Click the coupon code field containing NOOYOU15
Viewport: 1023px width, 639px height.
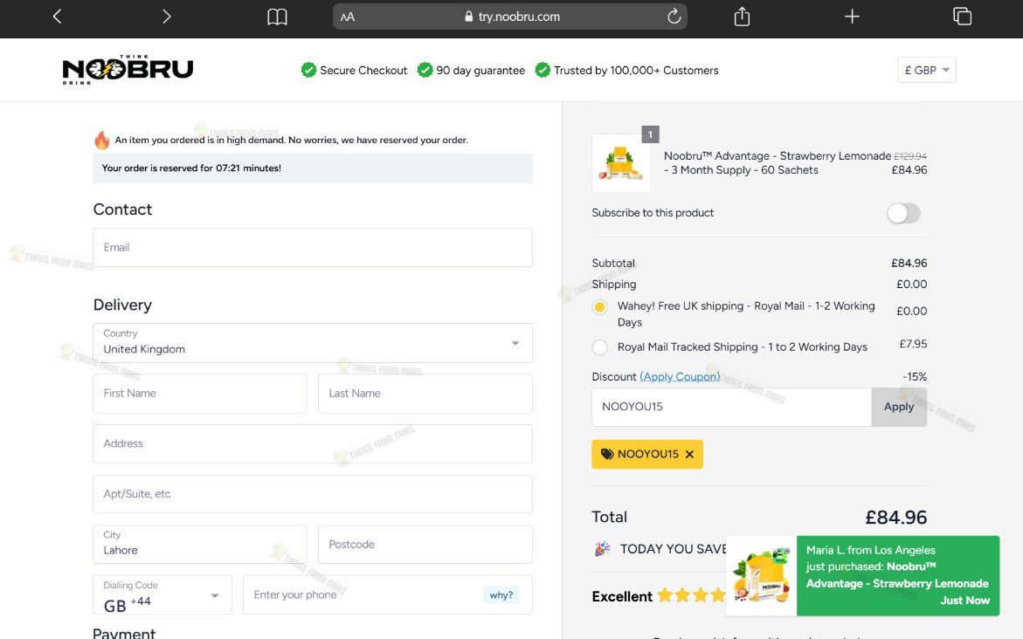point(731,407)
